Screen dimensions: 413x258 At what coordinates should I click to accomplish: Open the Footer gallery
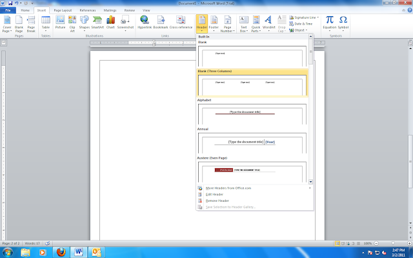[x=214, y=24]
